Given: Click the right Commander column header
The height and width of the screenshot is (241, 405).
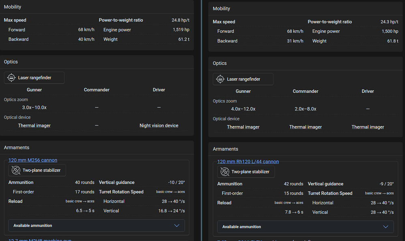Looking at the screenshot, I should coord(305,92).
